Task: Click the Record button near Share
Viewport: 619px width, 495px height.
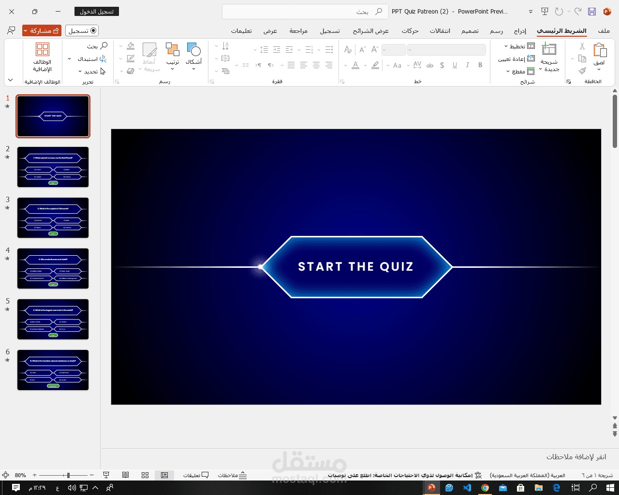Action: [82, 30]
